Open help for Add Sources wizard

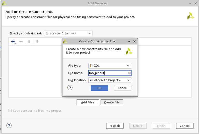(9, 125)
